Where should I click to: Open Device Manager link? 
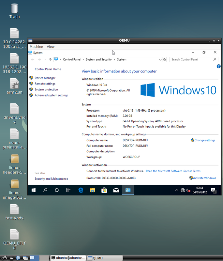(45, 78)
